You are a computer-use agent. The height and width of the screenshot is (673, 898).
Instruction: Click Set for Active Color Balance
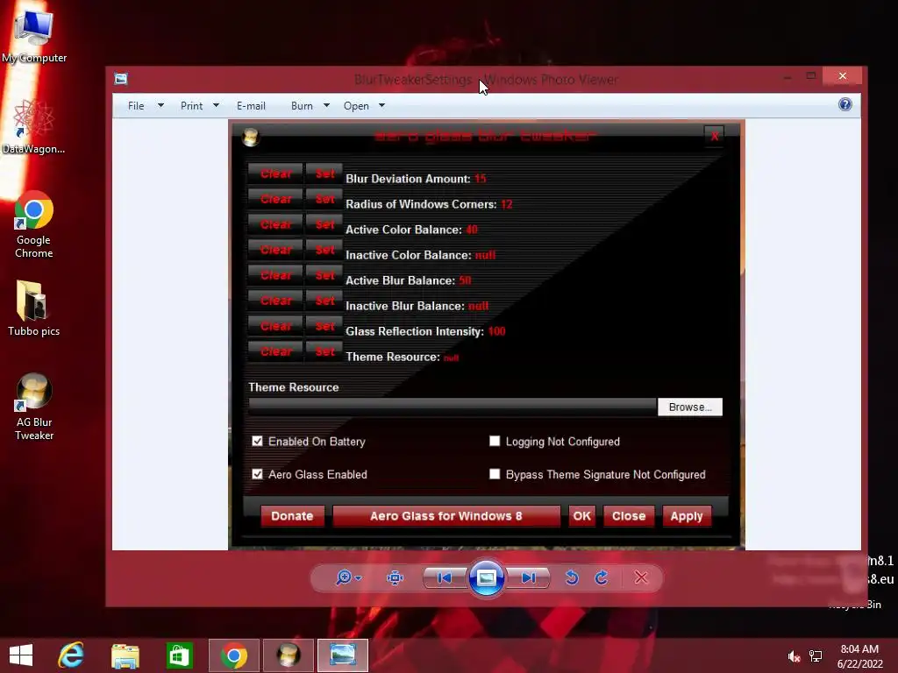(324, 224)
